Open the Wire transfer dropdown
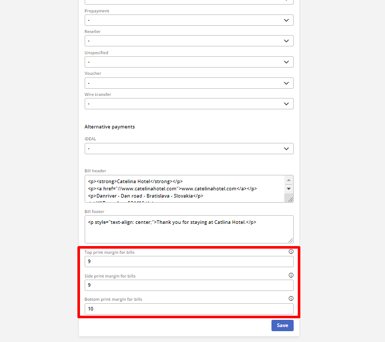 click(x=189, y=104)
